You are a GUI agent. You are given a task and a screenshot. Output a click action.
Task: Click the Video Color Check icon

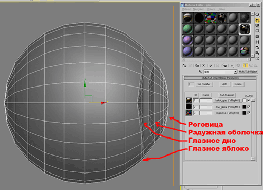257,37
